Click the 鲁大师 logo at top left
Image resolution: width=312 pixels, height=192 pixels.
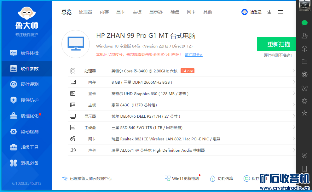(x=27, y=18)
